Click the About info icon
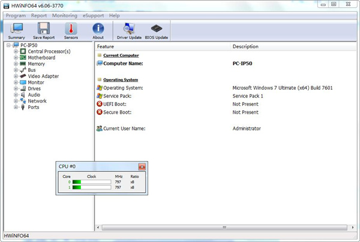 click(x=98, y=28)
